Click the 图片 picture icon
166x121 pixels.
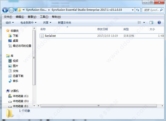[x=10, y=66]
